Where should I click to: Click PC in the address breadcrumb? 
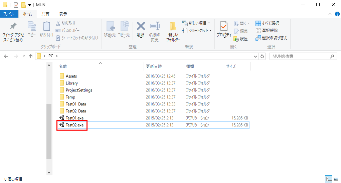[51, 56]
